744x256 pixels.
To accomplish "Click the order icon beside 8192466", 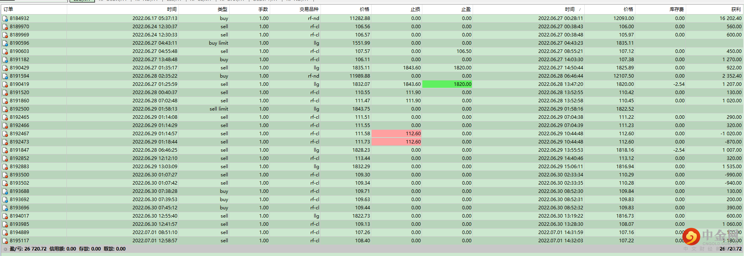I will tap(5, 125).
